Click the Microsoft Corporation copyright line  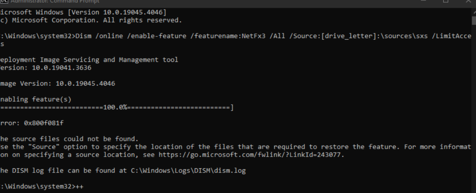tap(91, 20)
